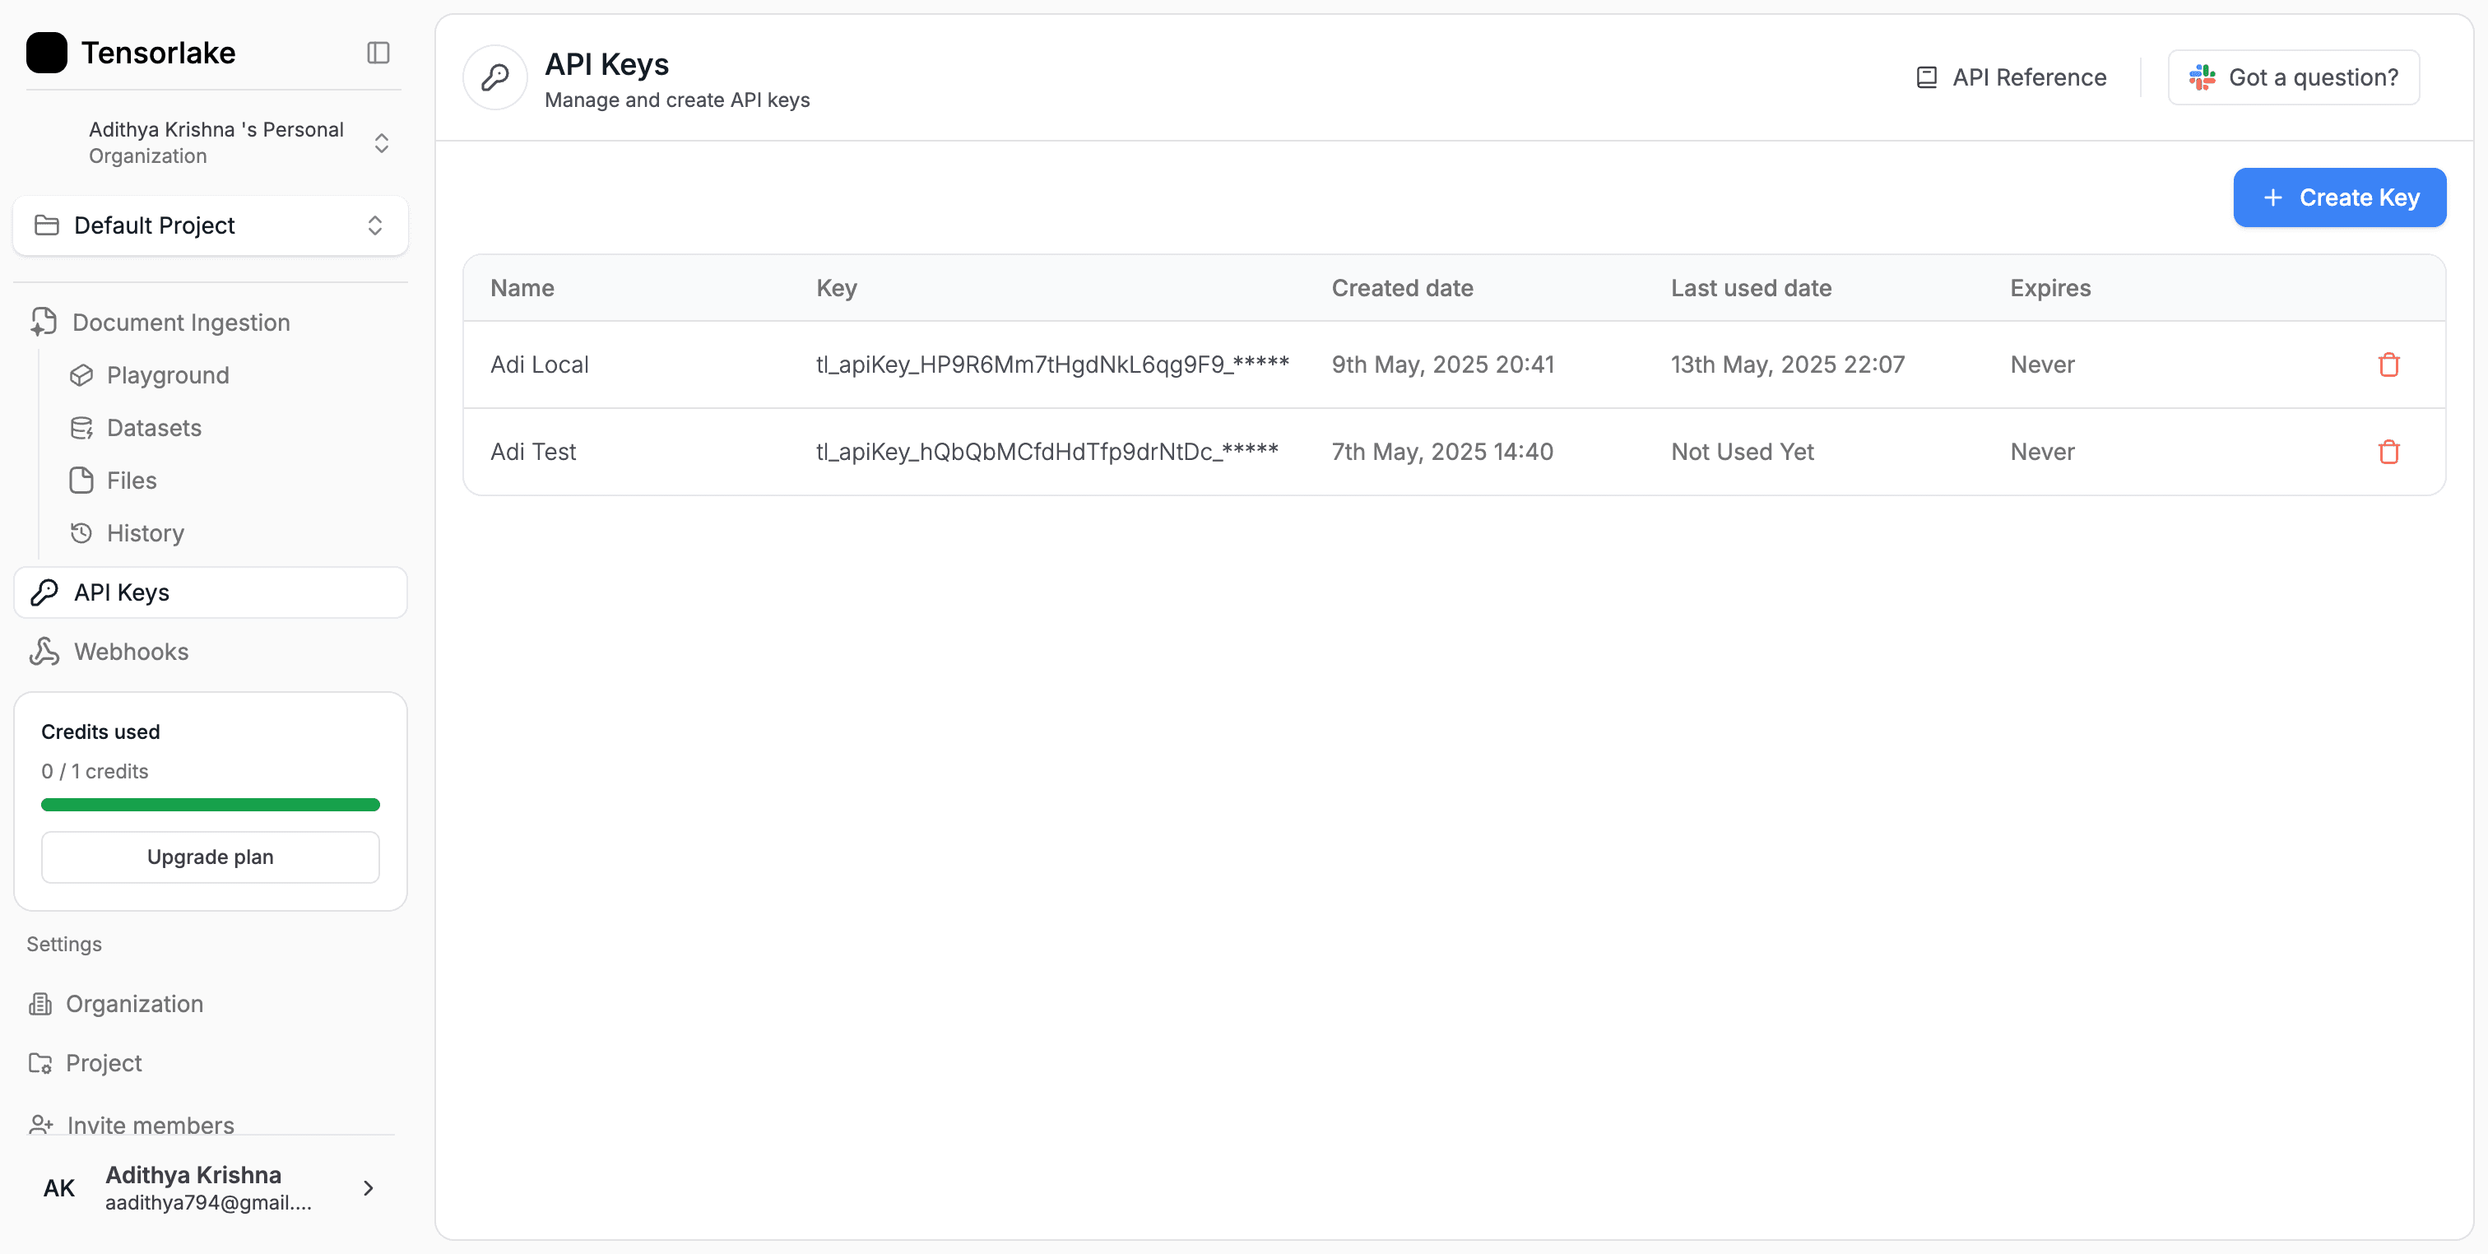This screenshot has width=2488, height=1254.
Task: Select API Keys in sidebar
Action: [x=211, y=592]
